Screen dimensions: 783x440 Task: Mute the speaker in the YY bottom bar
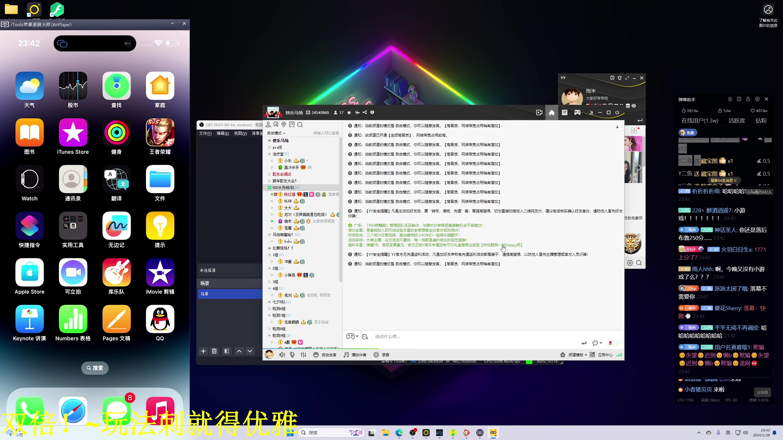282,355
